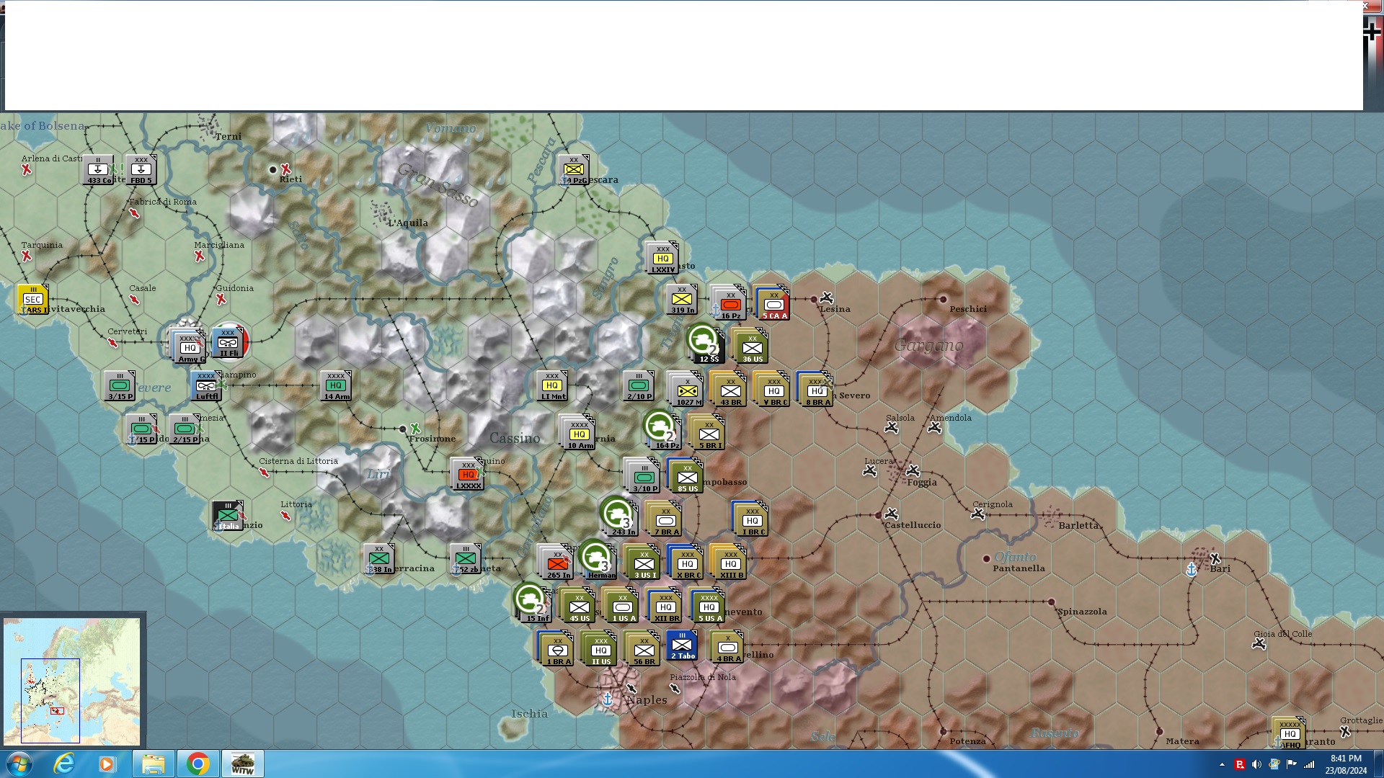Click the Windows Start button
The width and height of the screenshot is (1384, 778).
[19, 764]
